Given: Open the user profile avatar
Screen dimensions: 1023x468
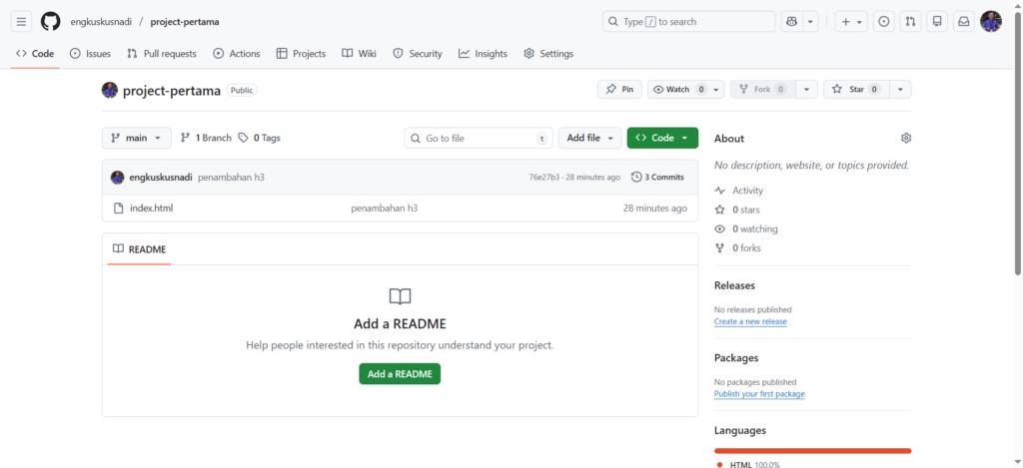Looking at the screenshot, I should click(x=990, y=21).
